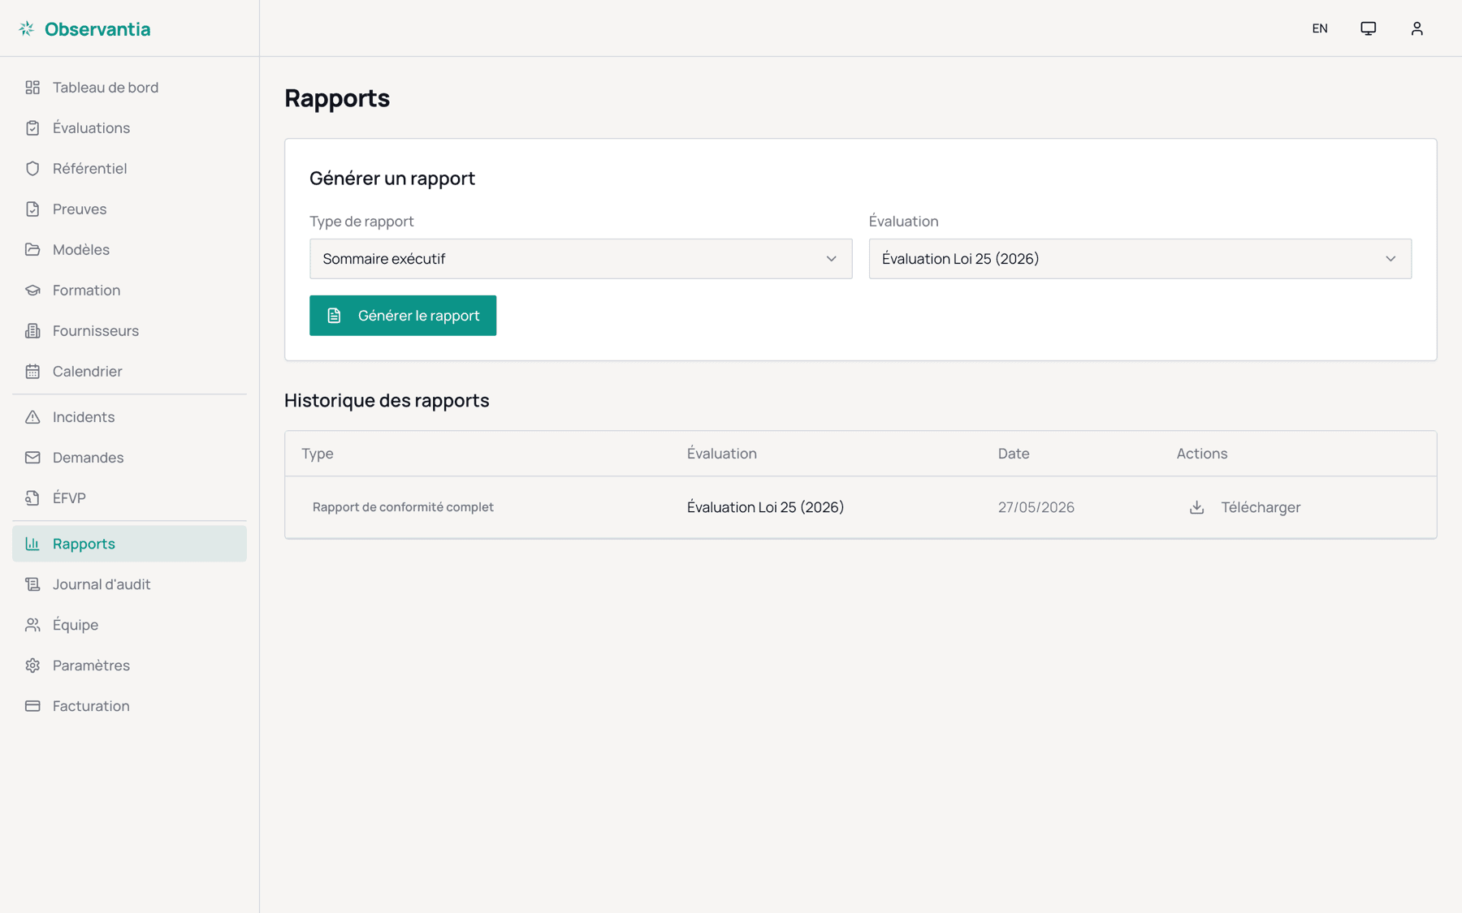Click the Évaluations clipboard icon
The height and width of the screenshot is (913, 1462).
coord(32,127)
